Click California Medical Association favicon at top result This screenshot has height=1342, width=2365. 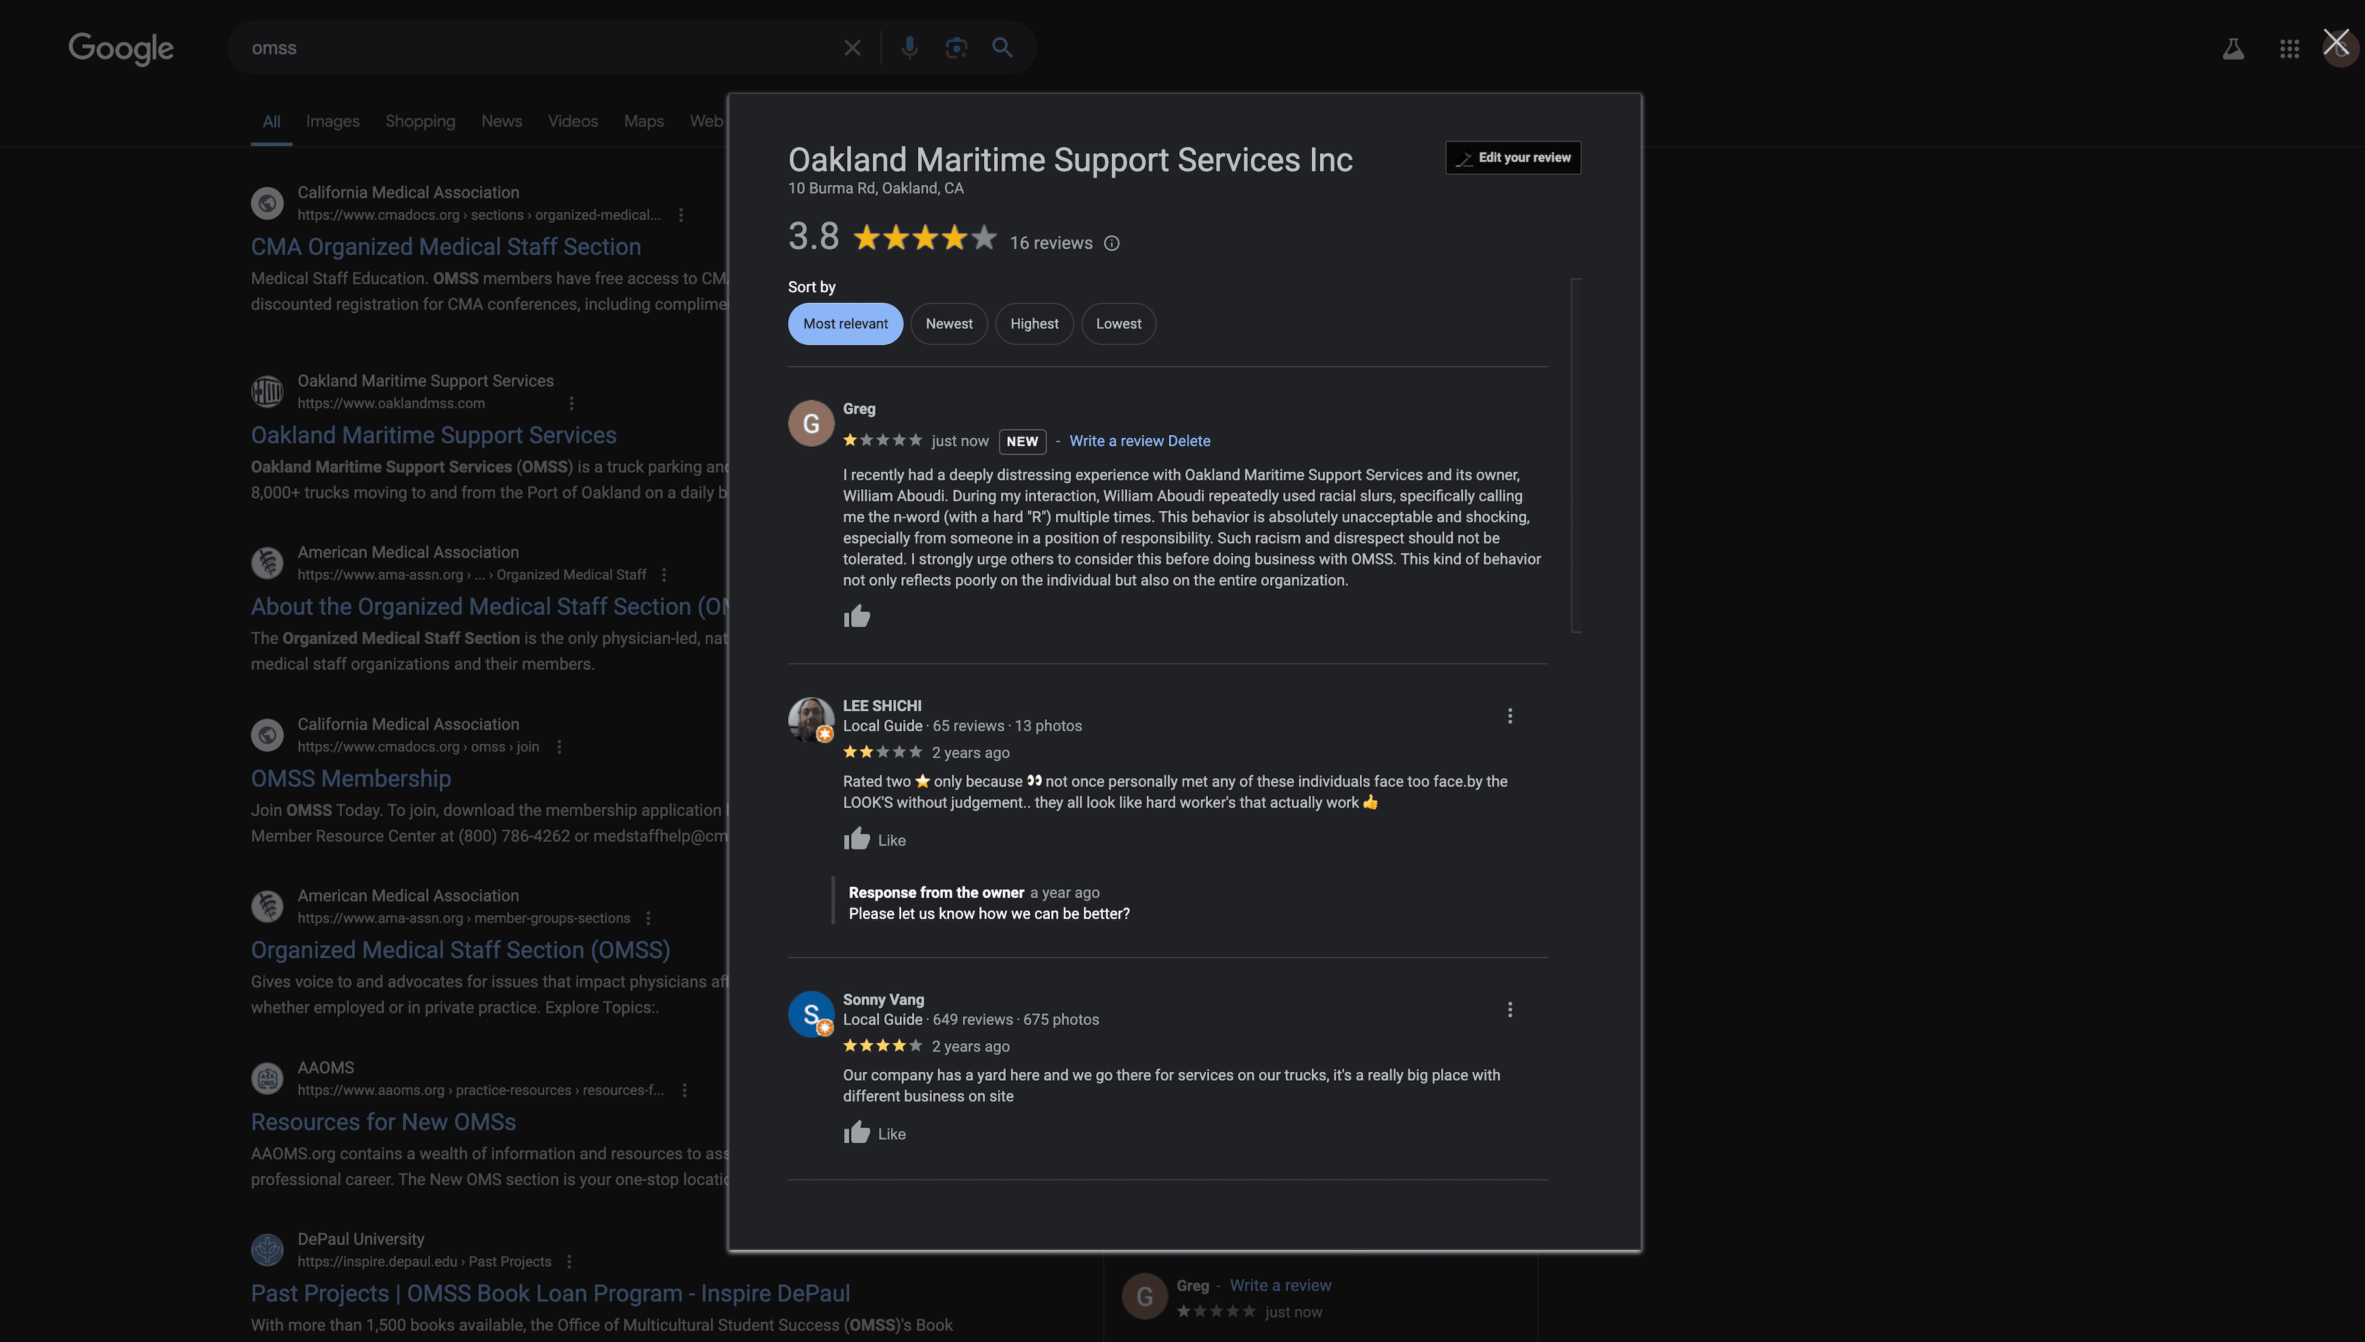tap(267, 204)
